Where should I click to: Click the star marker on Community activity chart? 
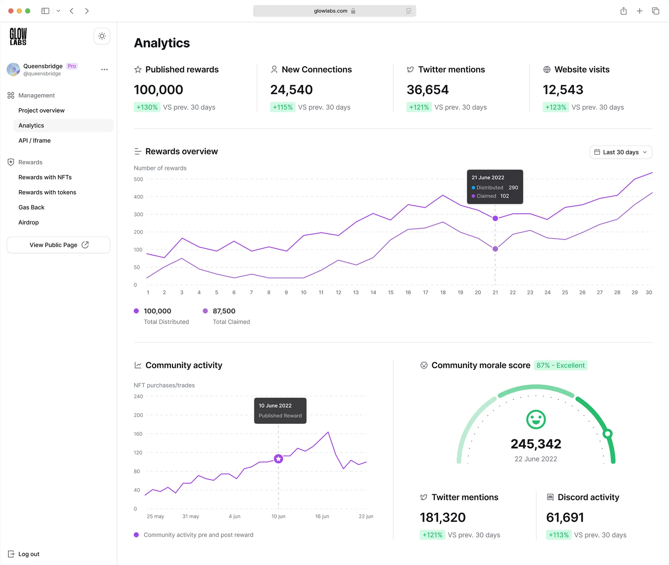(278, 459)
